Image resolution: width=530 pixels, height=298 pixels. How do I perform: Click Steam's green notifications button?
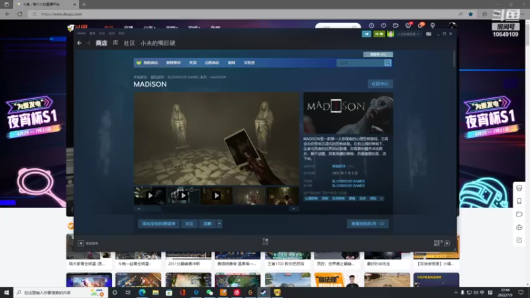(x=379, y=34)
